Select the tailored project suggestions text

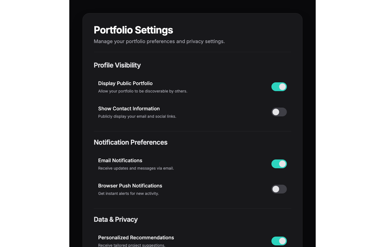point(132,245)
